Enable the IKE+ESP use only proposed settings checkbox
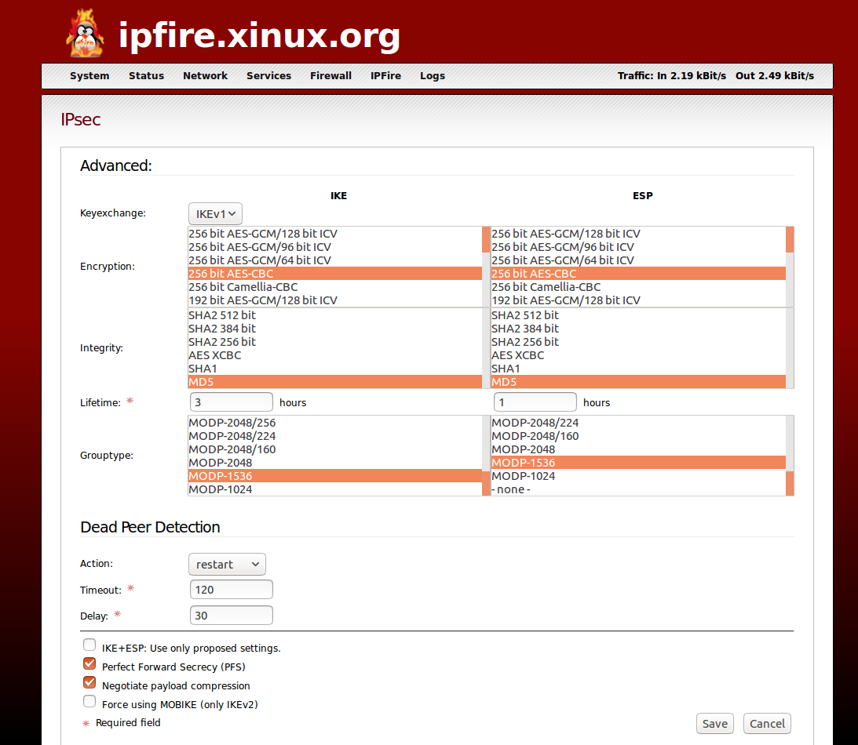The height and width of the screenshot is (745, 858). [89, 645]
